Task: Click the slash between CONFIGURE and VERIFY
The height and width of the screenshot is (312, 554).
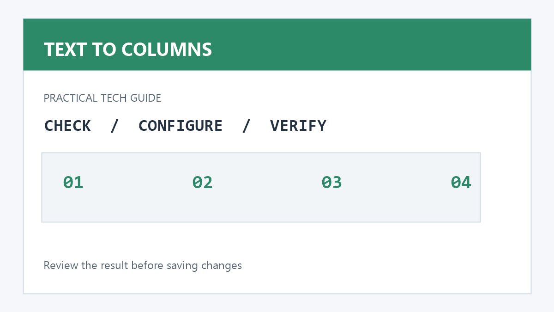Action: 247,126
